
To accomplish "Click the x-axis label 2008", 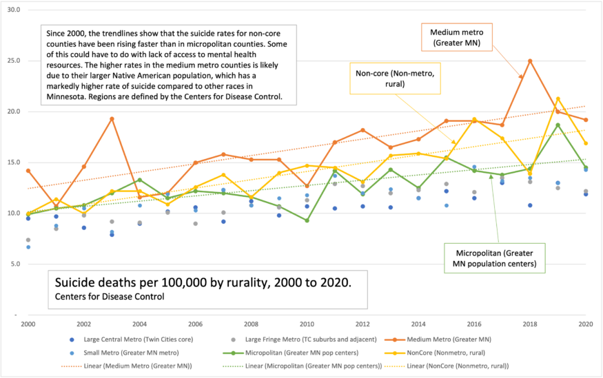I will click(251, 324).
